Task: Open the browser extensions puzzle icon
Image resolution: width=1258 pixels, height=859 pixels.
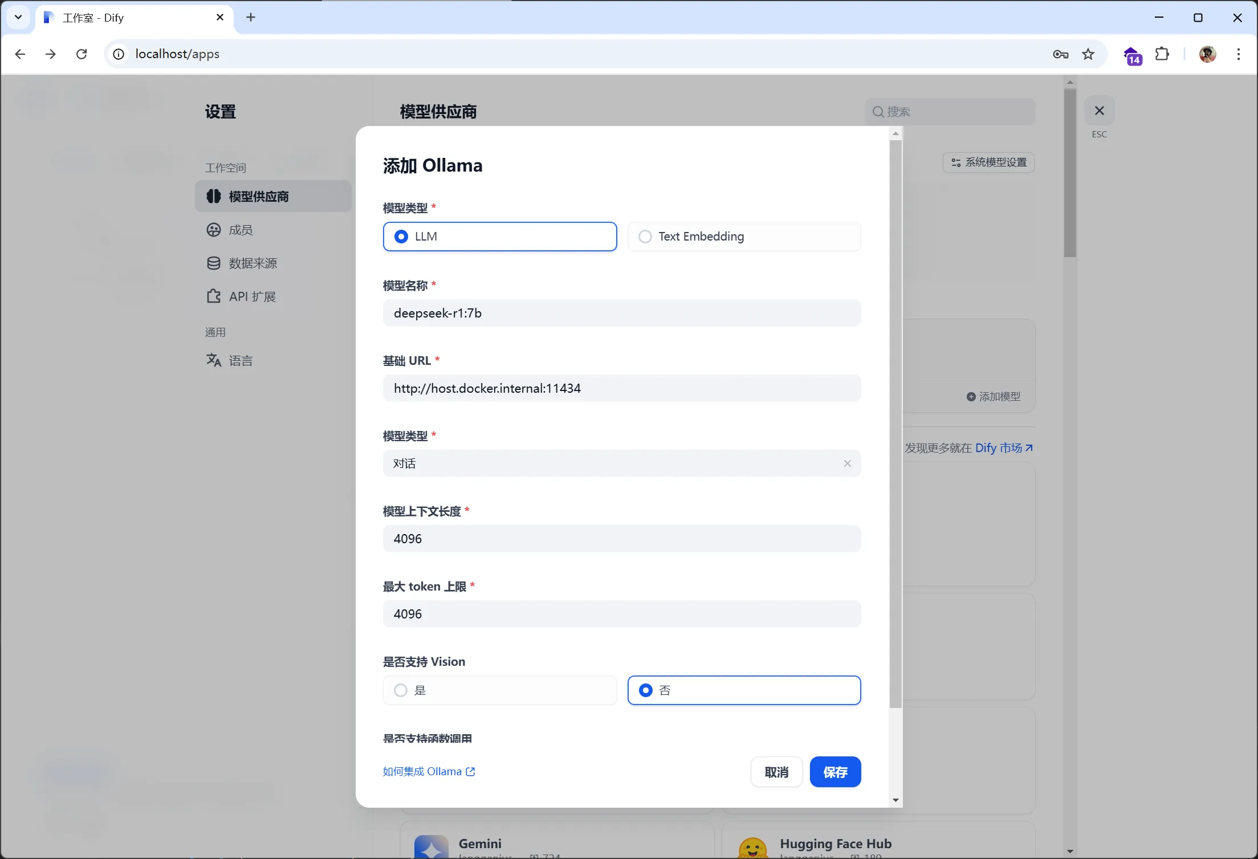Action: pos(1162,54)
